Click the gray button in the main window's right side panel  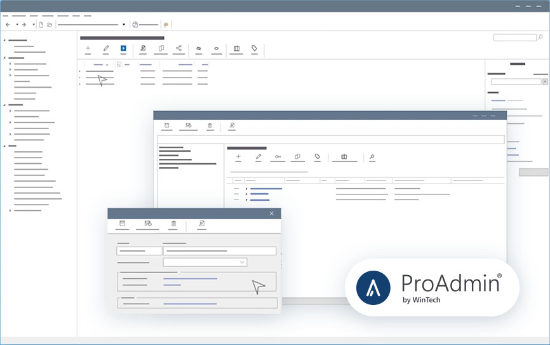click(533, 172)
